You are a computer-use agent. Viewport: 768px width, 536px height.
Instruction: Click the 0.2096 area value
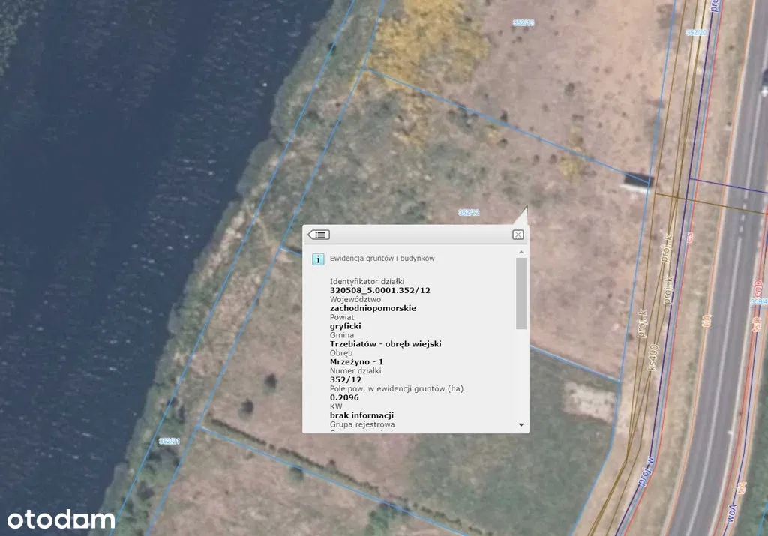(343, 397)
